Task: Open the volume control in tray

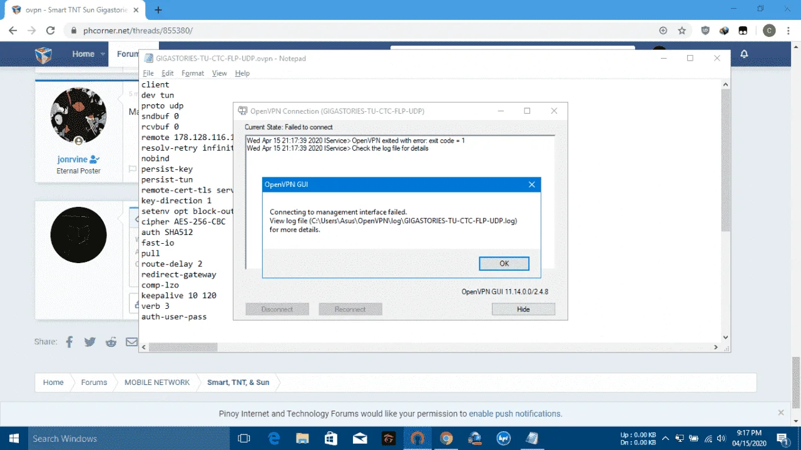Action: pyautogui.click(x=723, y=438)
